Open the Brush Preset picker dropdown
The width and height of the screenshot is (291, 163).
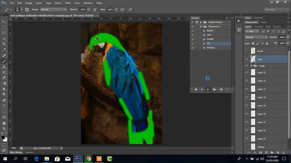(x=21, y=10)
